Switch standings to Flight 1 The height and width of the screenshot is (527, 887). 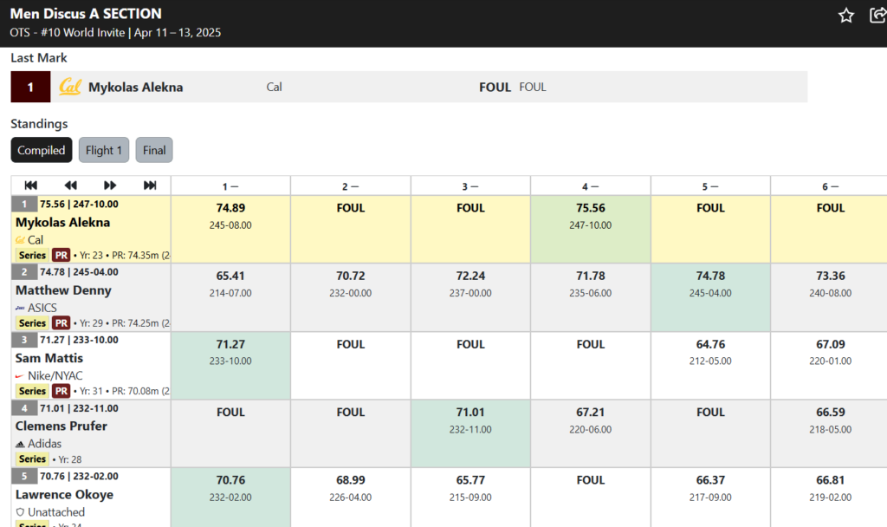[104, 150]
